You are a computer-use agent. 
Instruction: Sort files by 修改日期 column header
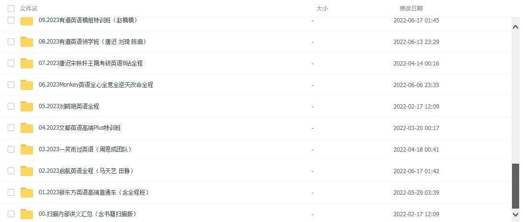(411, 8)
